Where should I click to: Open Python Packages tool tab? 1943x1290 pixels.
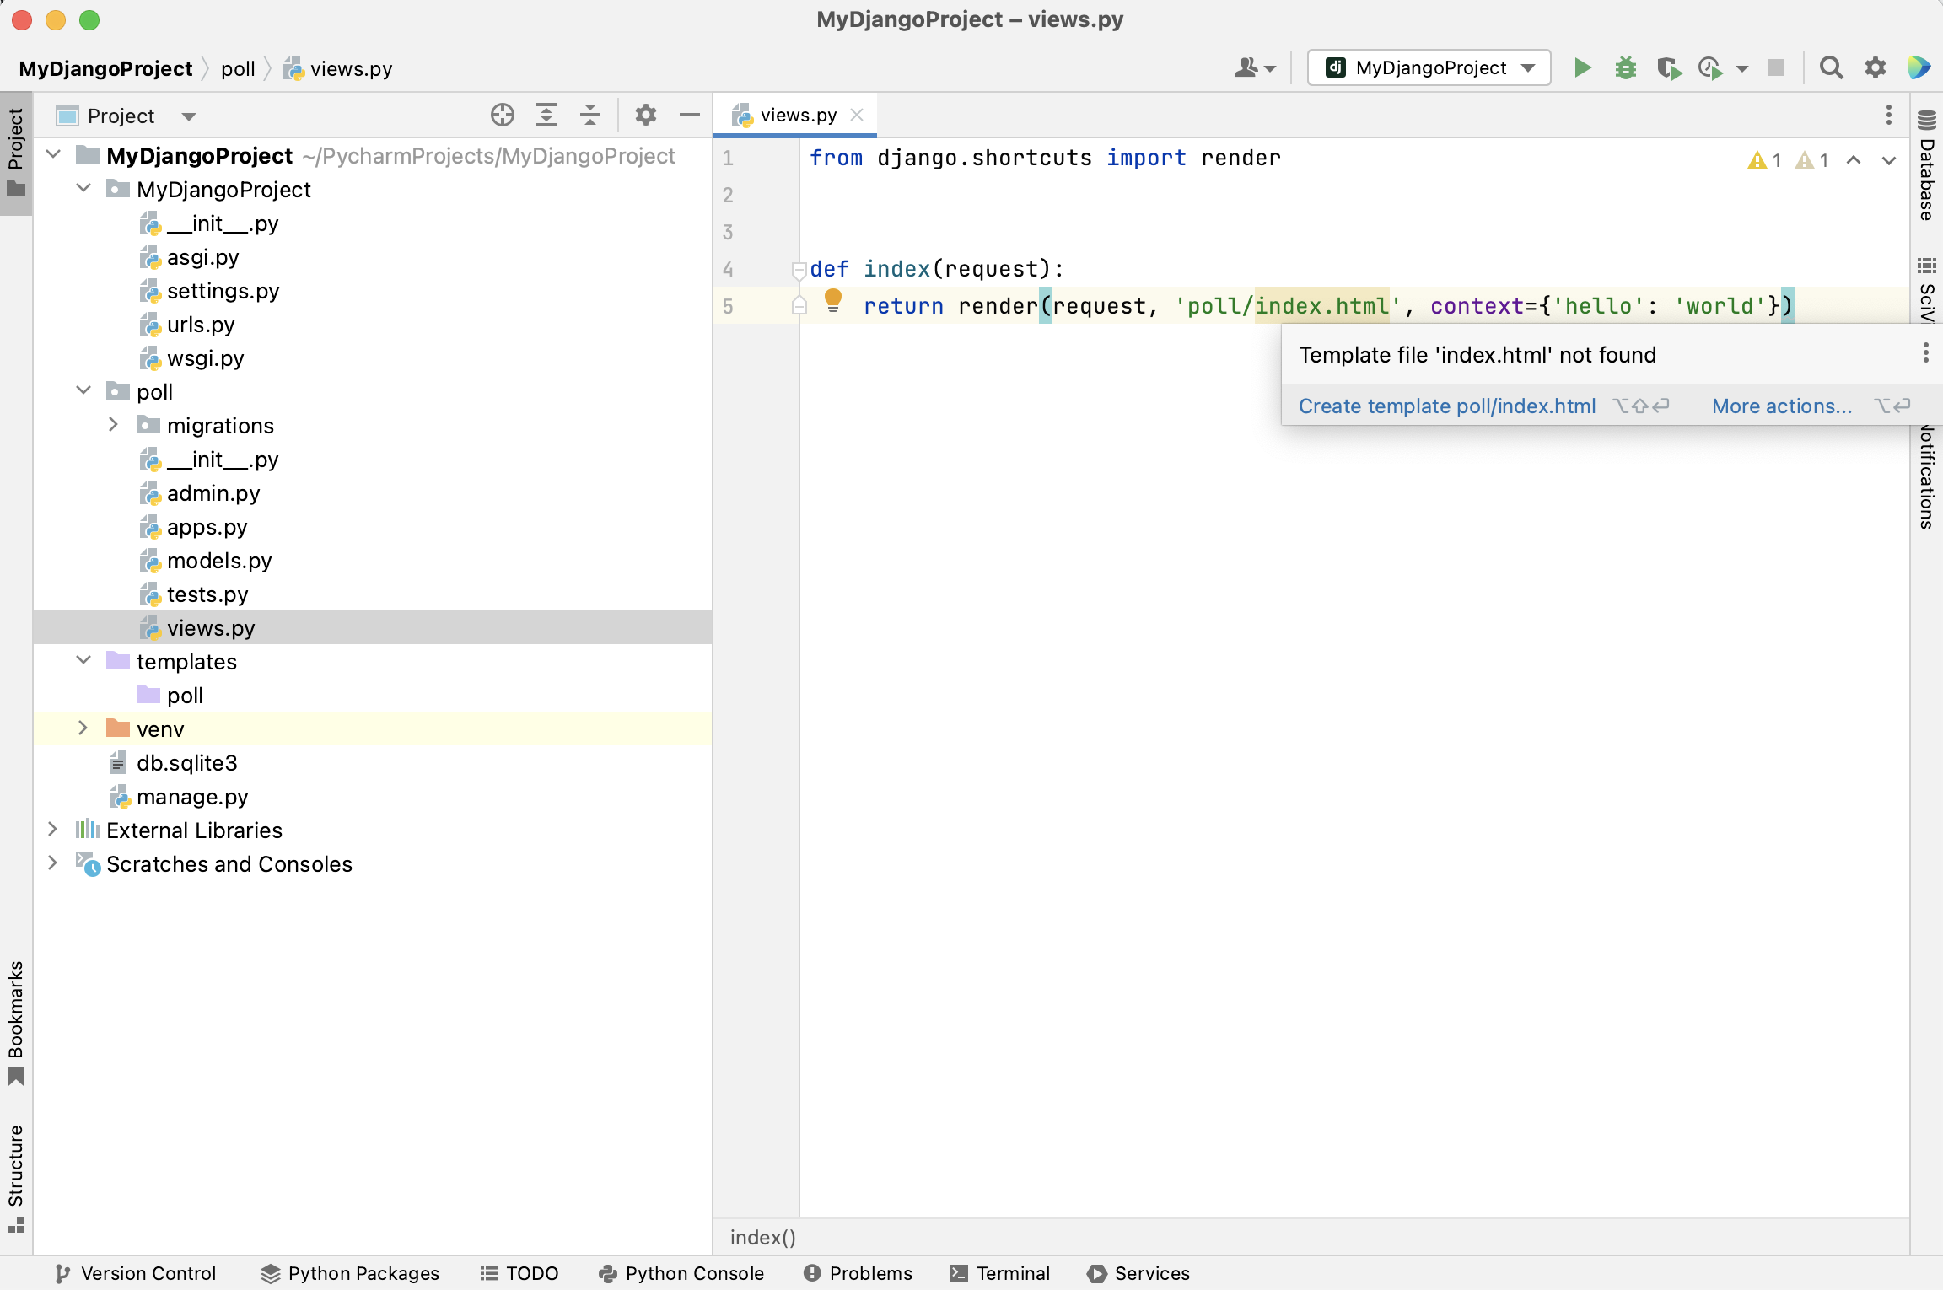click(350, 1273)
